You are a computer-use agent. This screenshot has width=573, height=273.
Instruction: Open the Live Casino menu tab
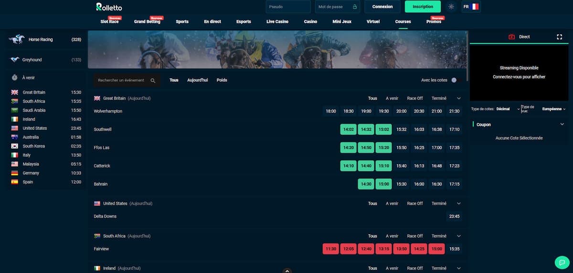277,21
